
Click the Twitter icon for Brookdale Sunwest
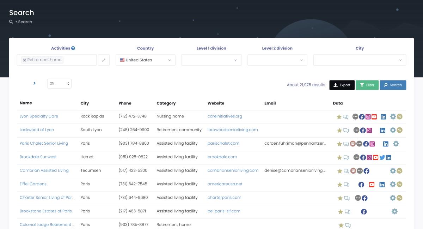click(382, 157)
